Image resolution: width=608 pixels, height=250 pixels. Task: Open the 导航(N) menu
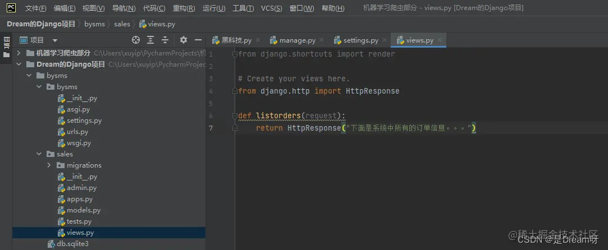click(124, 8)
